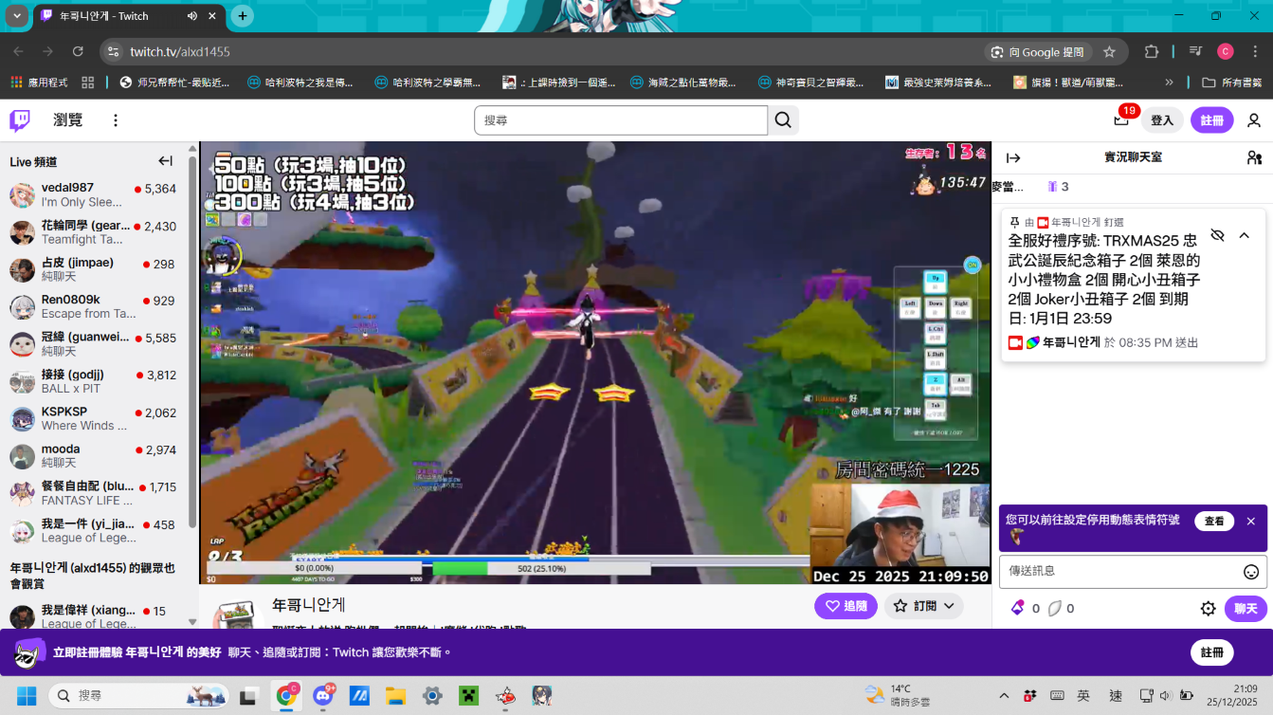
Task: Click the 登入 login button
Action: point(1162,120)
